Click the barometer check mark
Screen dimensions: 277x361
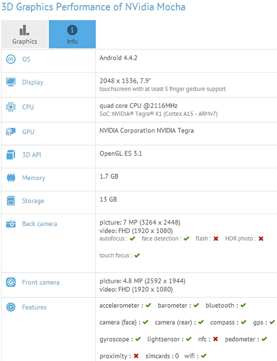[x=196, y=305]
